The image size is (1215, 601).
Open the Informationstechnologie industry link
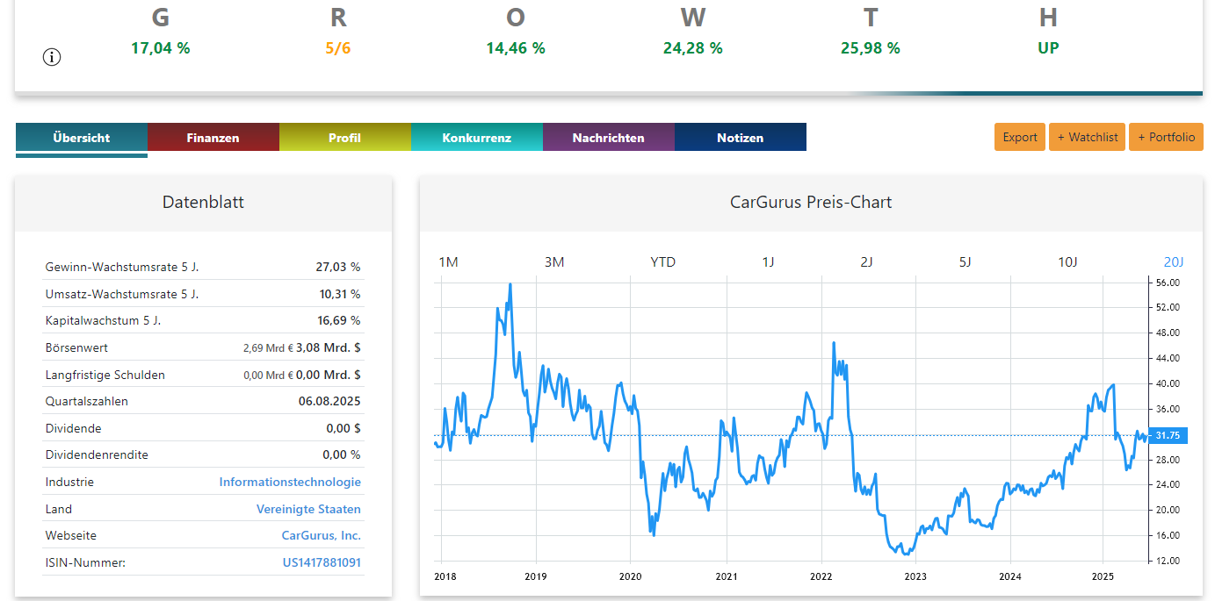coord(290,482)
